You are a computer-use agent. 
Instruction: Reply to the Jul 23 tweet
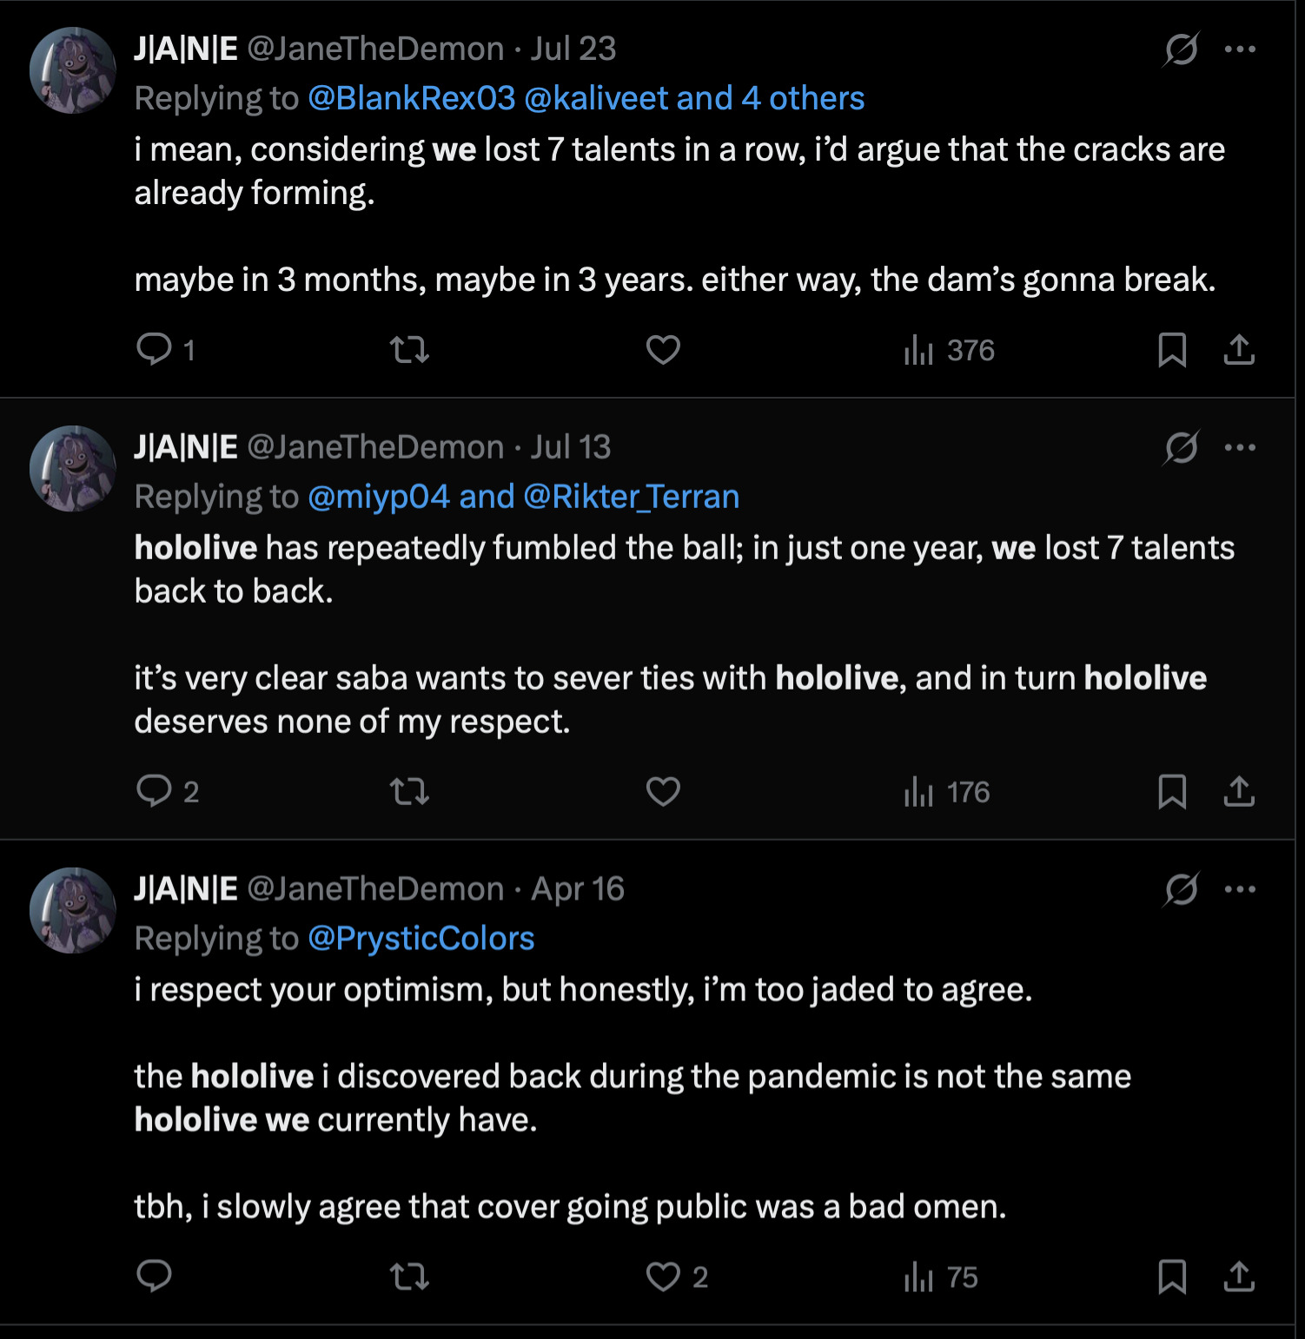[155, 349]
